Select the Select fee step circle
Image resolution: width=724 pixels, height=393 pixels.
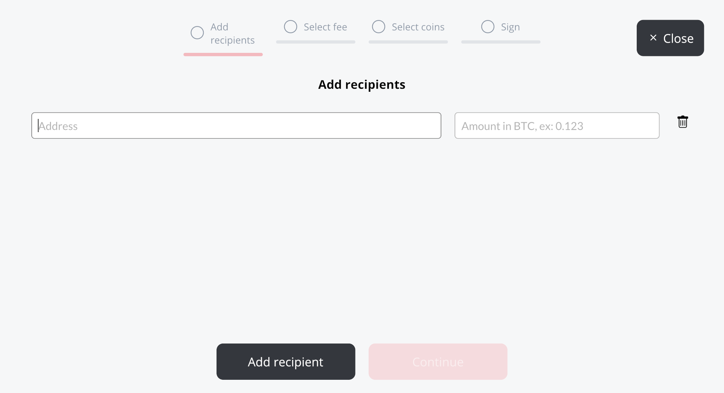[x=290, y=27]
